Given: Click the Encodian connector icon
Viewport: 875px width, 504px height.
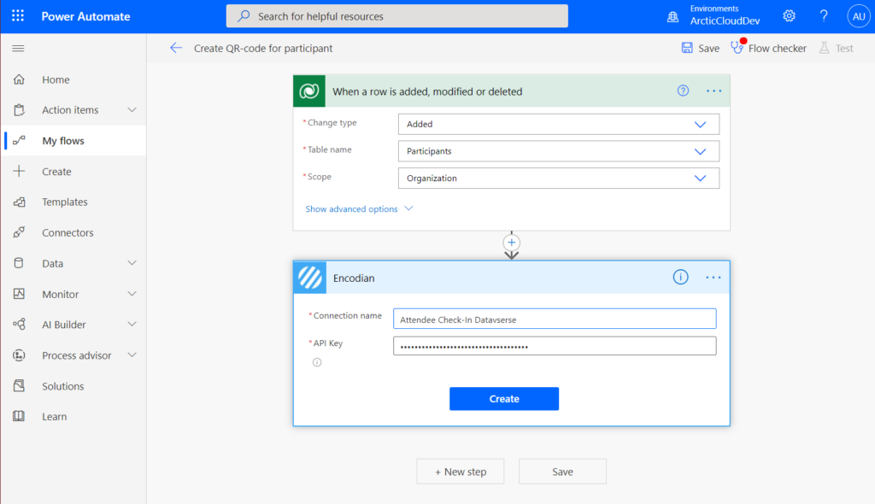Looking at the screenshot, I should pos(309,278).
